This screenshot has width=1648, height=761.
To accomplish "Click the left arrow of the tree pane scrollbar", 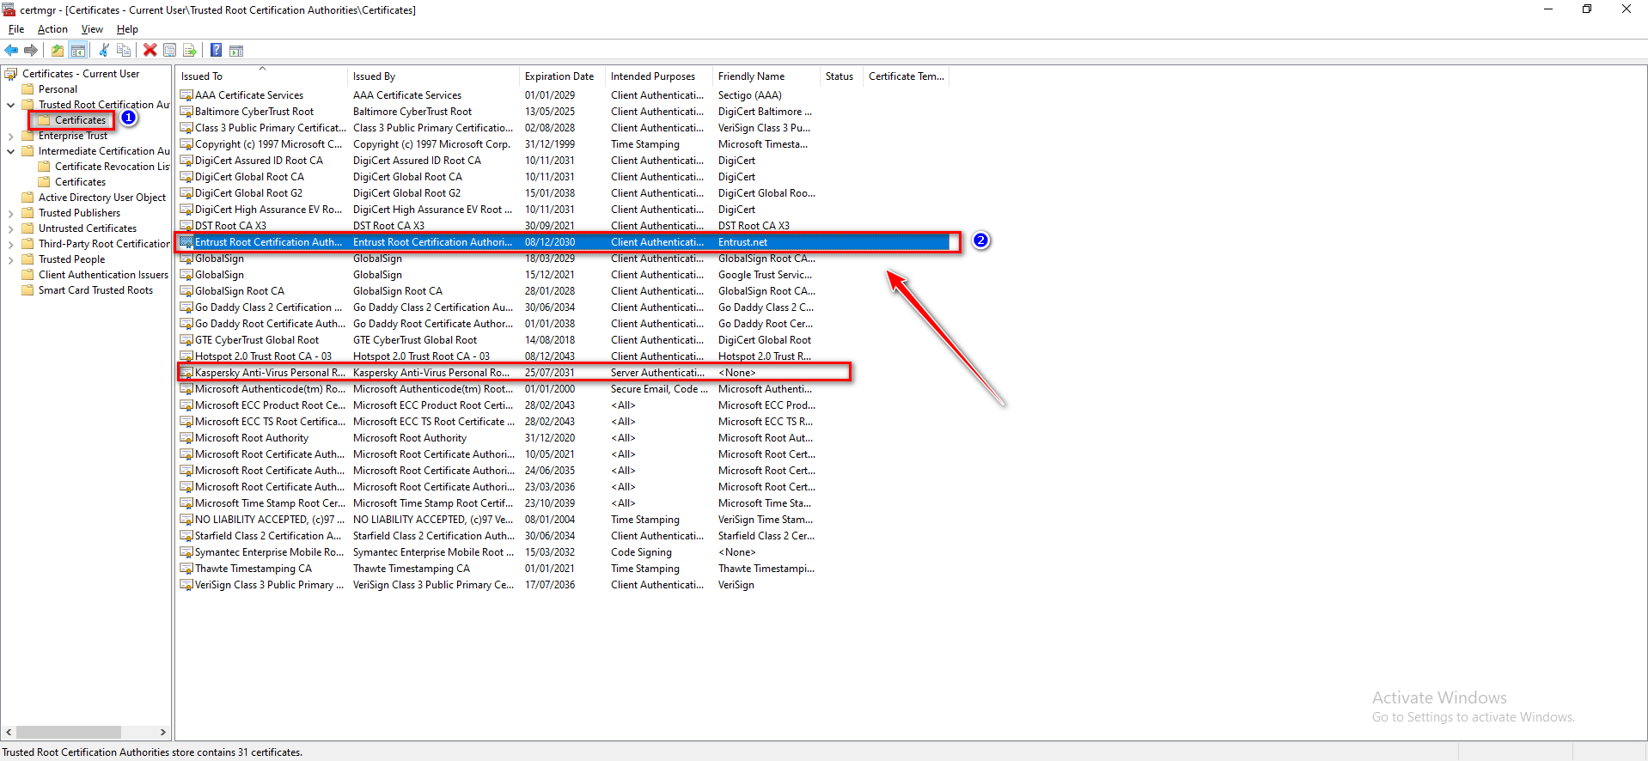I will point(9,733).
